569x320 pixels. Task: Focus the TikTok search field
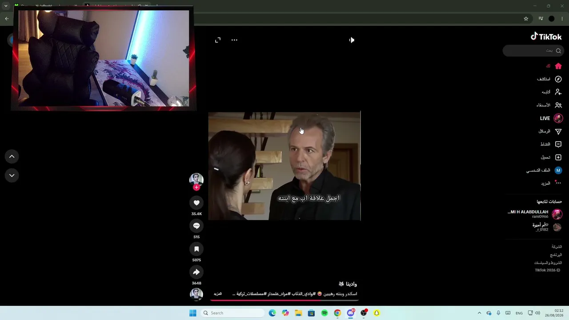[x=533, y=51]
